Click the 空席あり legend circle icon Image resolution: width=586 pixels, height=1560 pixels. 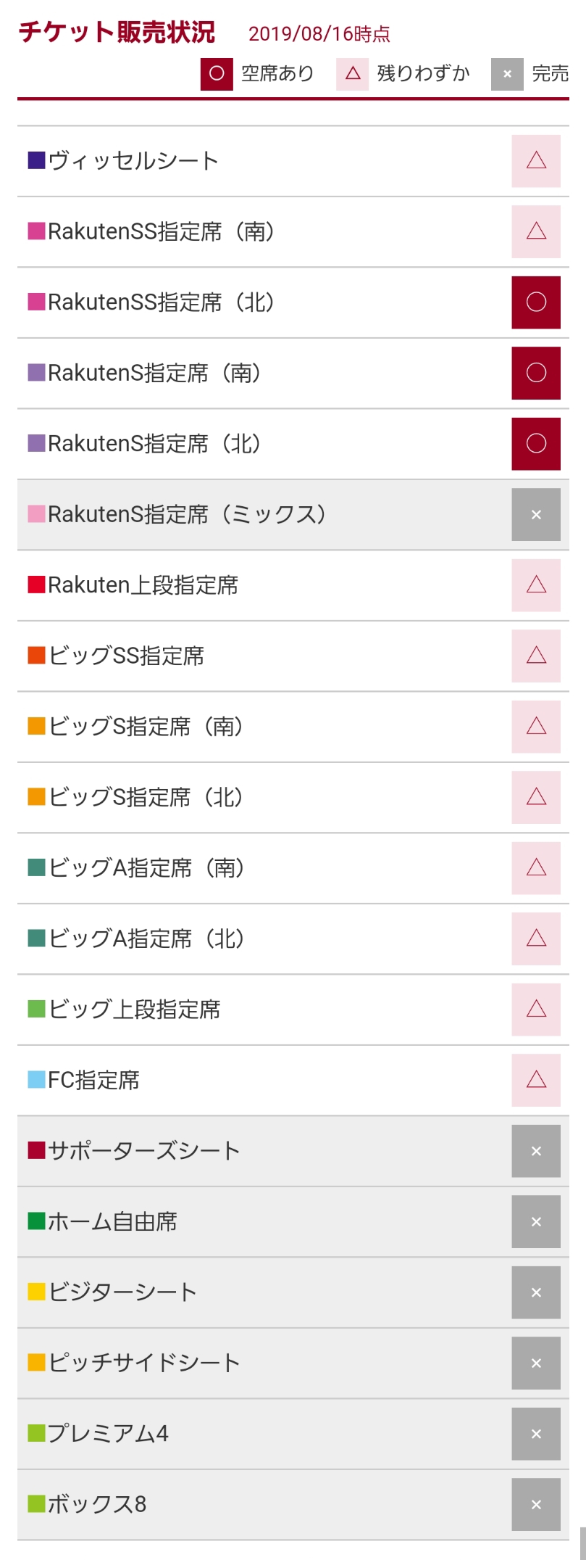[x=217, y=74]
